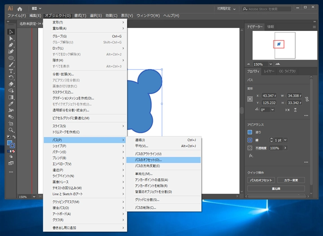Choose 単純化(M)... menu item
Image resolution: width=323 pixels, height=236 pixels.
[164, 174]
